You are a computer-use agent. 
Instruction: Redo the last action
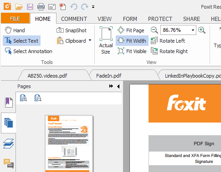pyautogui.click(x=85, y=7)
